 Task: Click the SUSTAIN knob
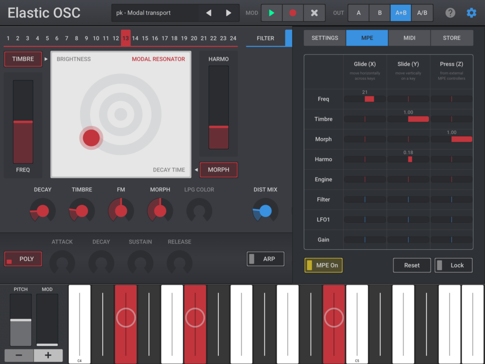pyautogui.click(x=140, y=263)
